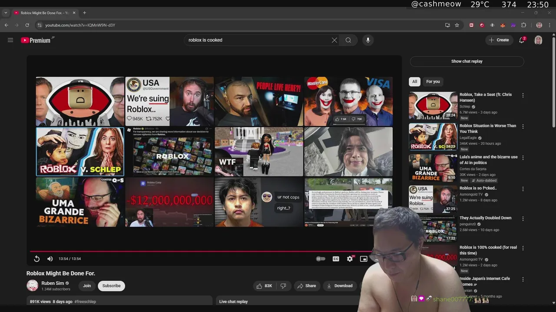556x312 pixels.
Task: Start voice search with the microphone
Action: click(368, 40)
